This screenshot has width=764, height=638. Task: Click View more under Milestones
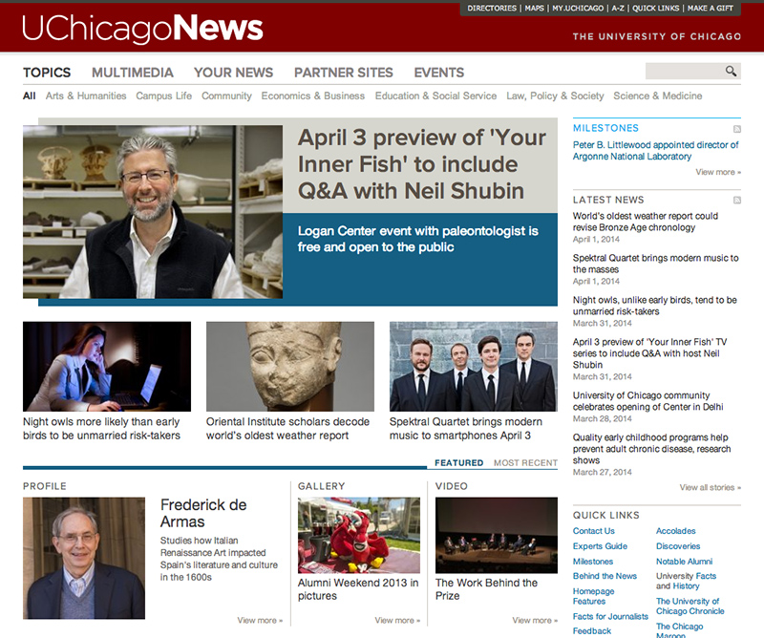pyautogui.click(x=718, y=172)
